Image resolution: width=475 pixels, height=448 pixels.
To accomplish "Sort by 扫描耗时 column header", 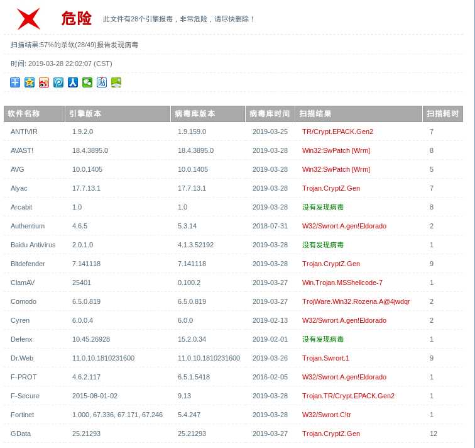I will click(443, 114).
